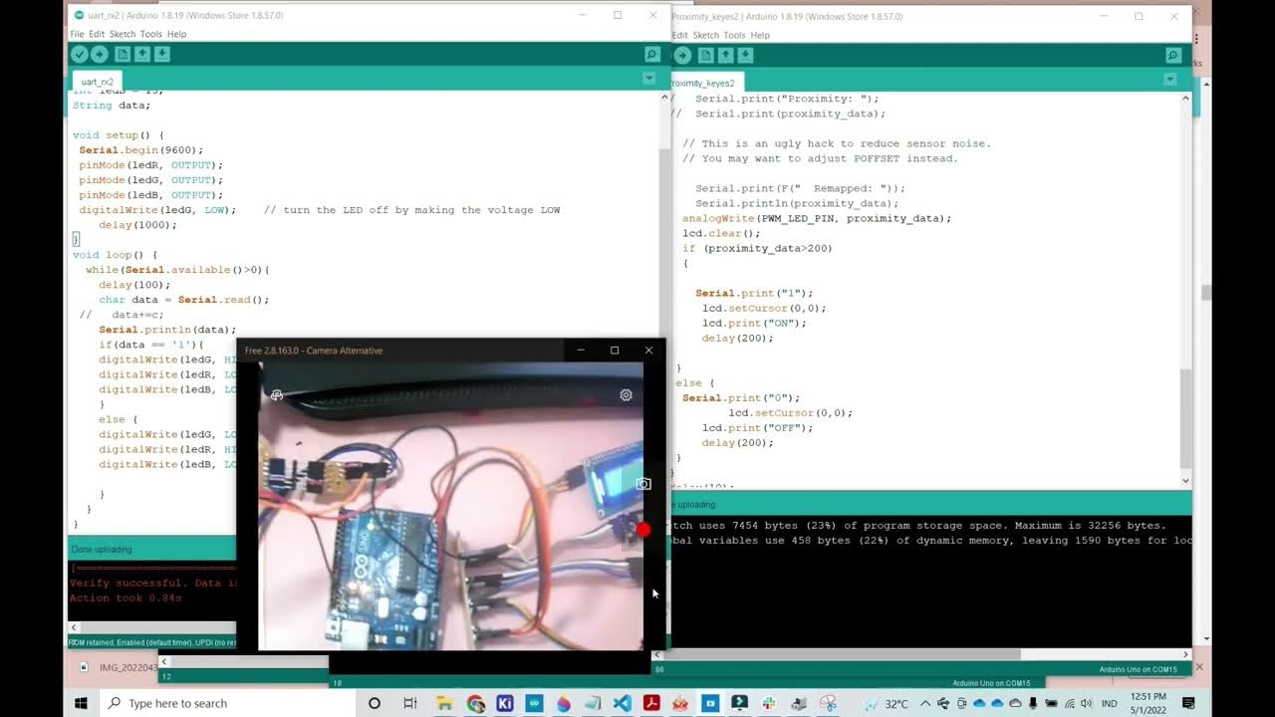The width and height of the screenshot is (1275, 717).
Task: Open Task View on taskbar
Action: coord(409,703)
